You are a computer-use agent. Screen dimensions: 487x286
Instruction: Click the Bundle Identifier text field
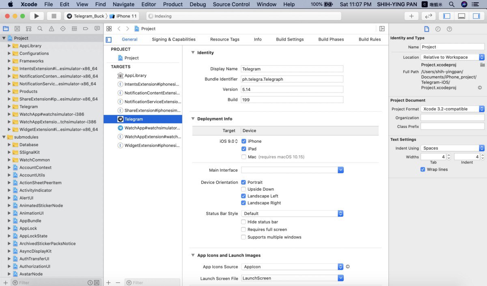pyautogui.click(x=292, y=79)
